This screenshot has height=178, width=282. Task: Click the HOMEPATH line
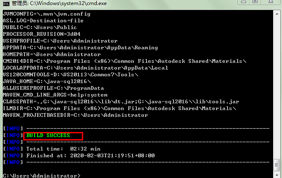pos(52,54)
